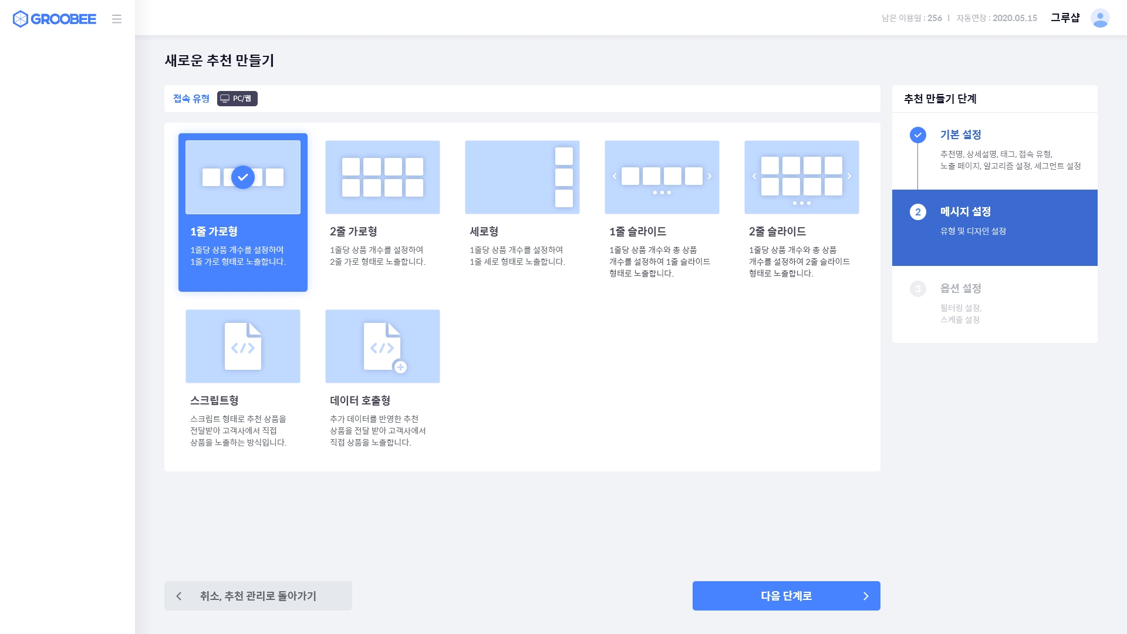
Task: Open the user profile avatar
Action: click(x=1100, y=18)
